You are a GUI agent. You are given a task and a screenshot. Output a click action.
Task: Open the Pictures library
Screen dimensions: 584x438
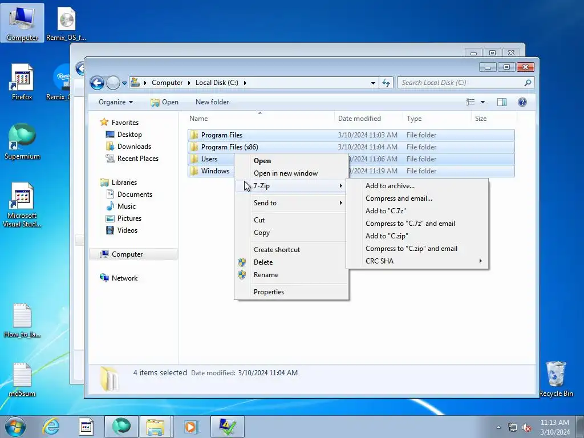tap(129, 218)
